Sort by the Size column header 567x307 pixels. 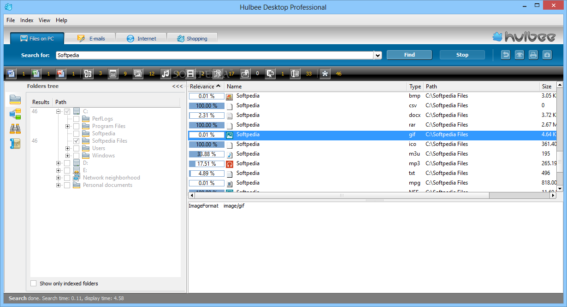(x=547, y=87)
